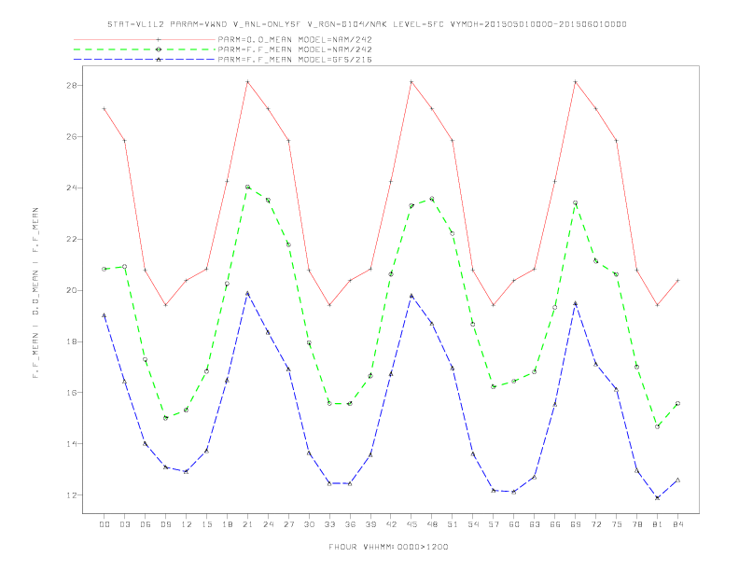739x571 pixels.
Task: Click red line peak marker at hour 21
Action: [x=247, y=82]
